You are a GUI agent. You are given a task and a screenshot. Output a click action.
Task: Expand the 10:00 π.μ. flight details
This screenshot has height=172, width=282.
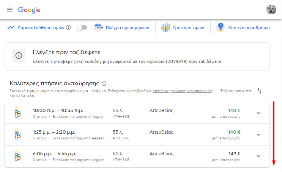tap(259, 113)
